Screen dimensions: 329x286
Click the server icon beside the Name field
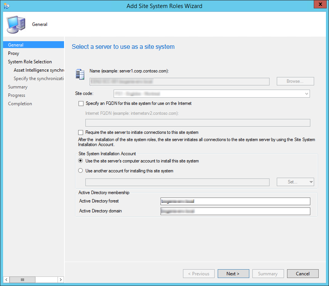[80, 74]
